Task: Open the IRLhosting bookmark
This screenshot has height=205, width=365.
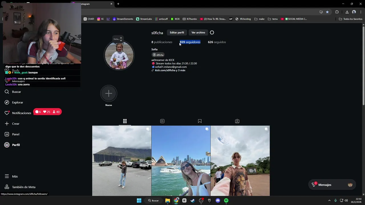Action: (243, 19)
